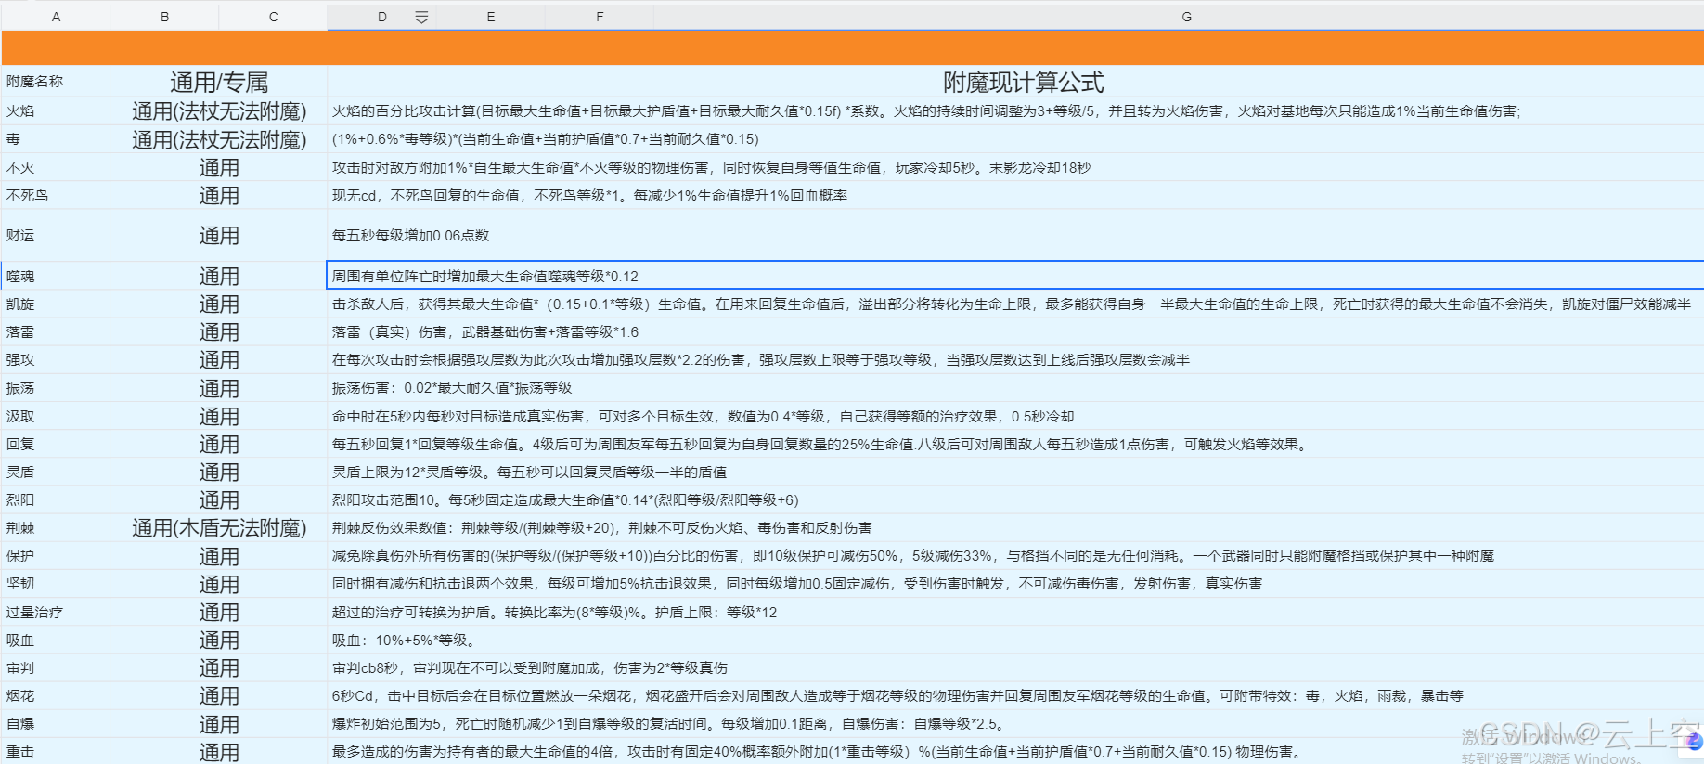Click the formula cell '灵盾上限为12*灵盾等级...'
Viewport: 1704px width, 764px height.
pos(1015,472)
